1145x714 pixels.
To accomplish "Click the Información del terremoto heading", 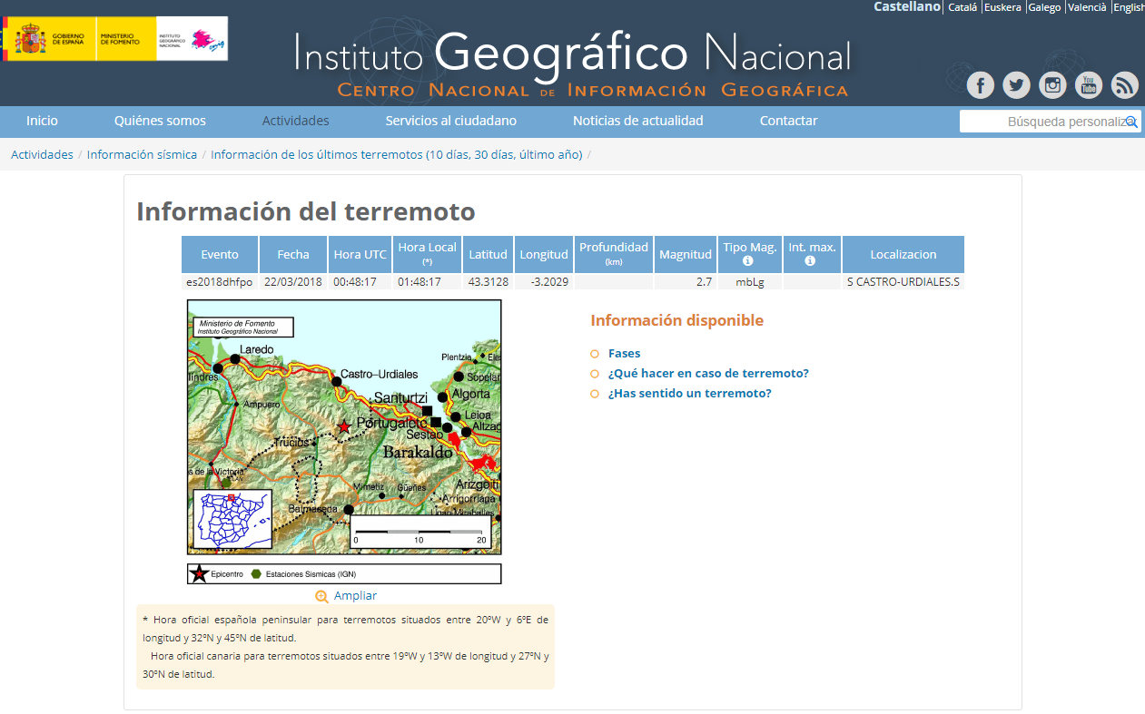I will tap(306, 211).
